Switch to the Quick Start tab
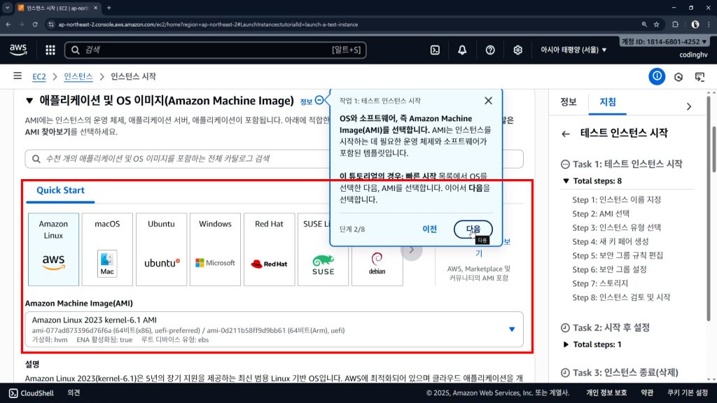Viewport: 717px width, 403px height. click(60, 190)
